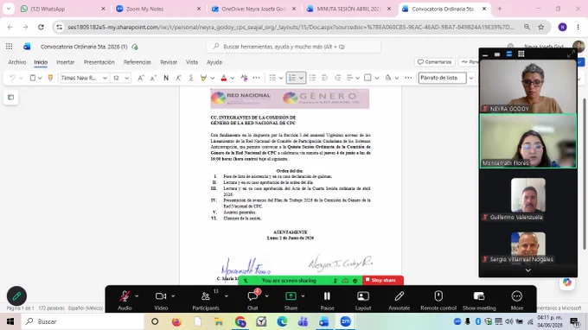Click the decrease indent icon
This screenshot has height=330, width=588.
(325, 78)
